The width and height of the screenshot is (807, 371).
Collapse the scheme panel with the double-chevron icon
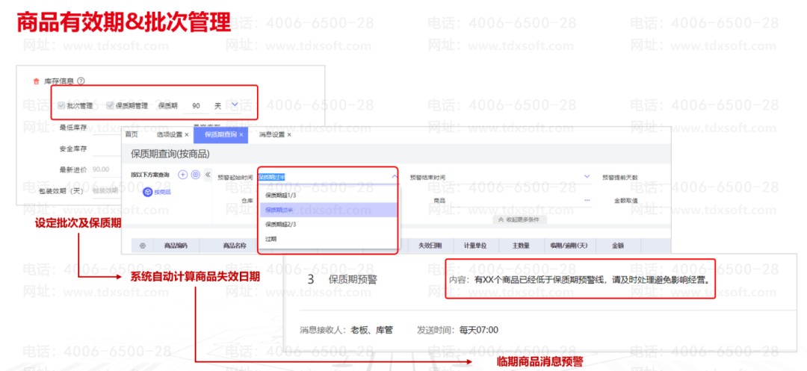(x=208, y=175)
